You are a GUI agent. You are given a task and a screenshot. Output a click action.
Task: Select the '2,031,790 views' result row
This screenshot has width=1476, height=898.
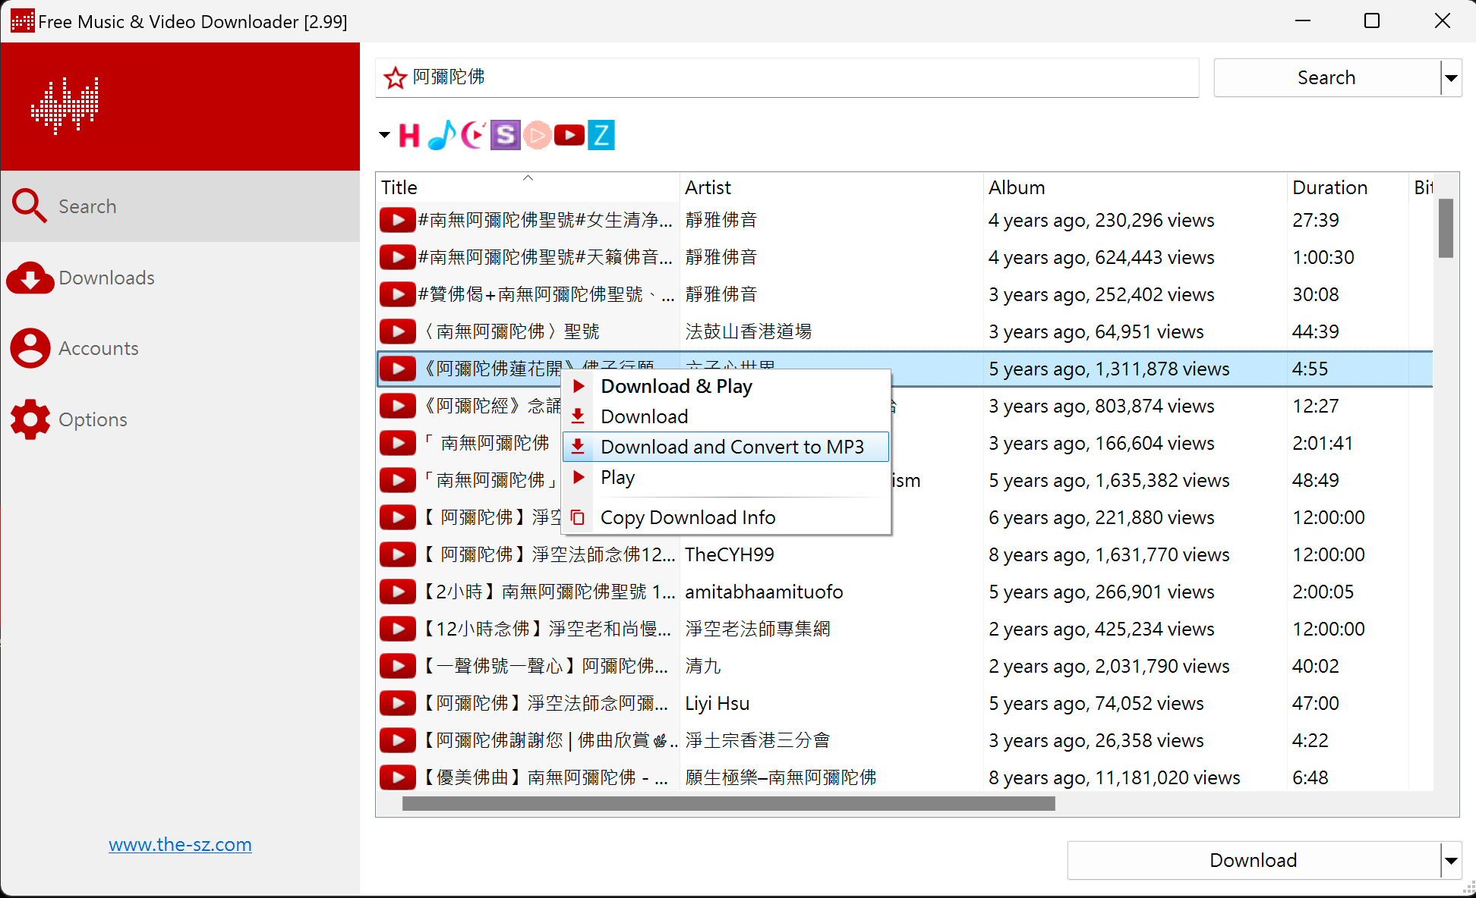(904, 666)
